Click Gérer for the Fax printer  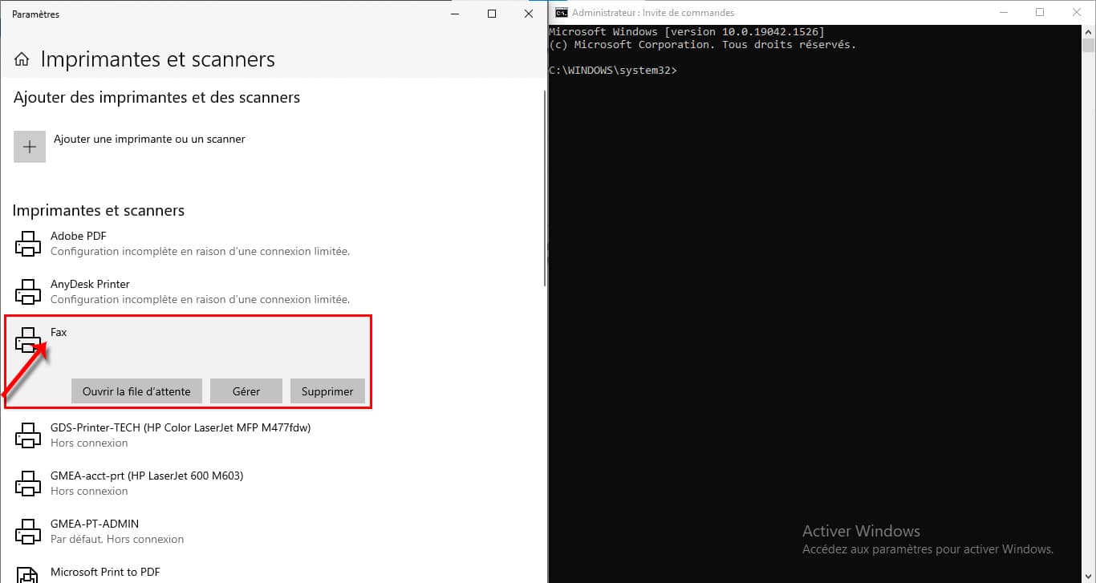[246, 391]
